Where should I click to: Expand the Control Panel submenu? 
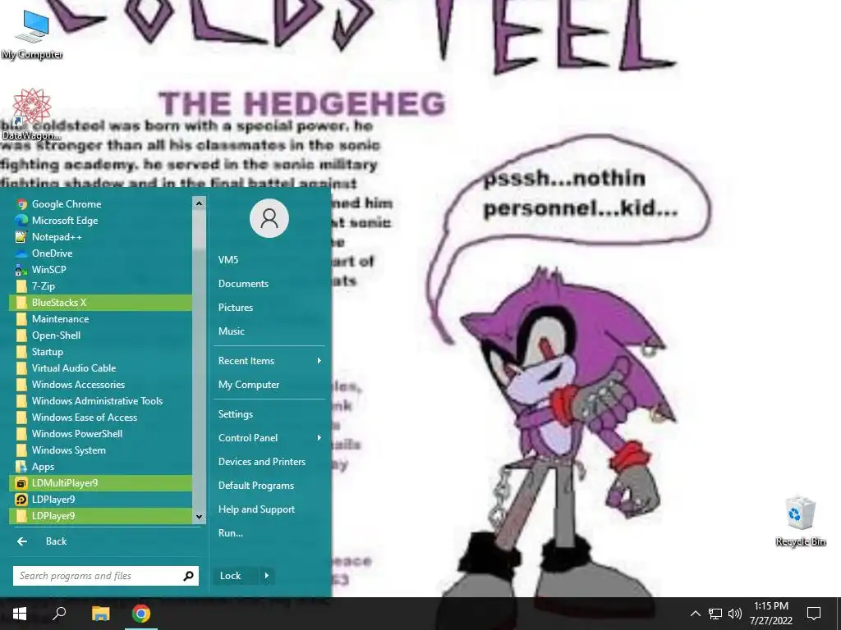point(269,438)
